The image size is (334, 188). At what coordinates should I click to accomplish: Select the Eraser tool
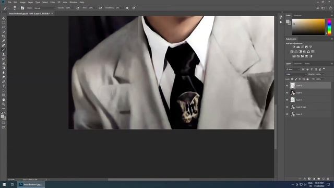pos(4,63)
